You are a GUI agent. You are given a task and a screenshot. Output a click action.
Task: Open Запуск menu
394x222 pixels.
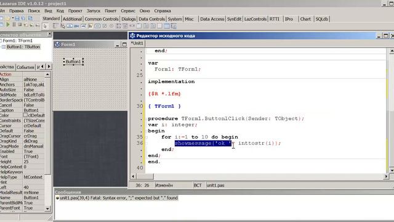94,11
